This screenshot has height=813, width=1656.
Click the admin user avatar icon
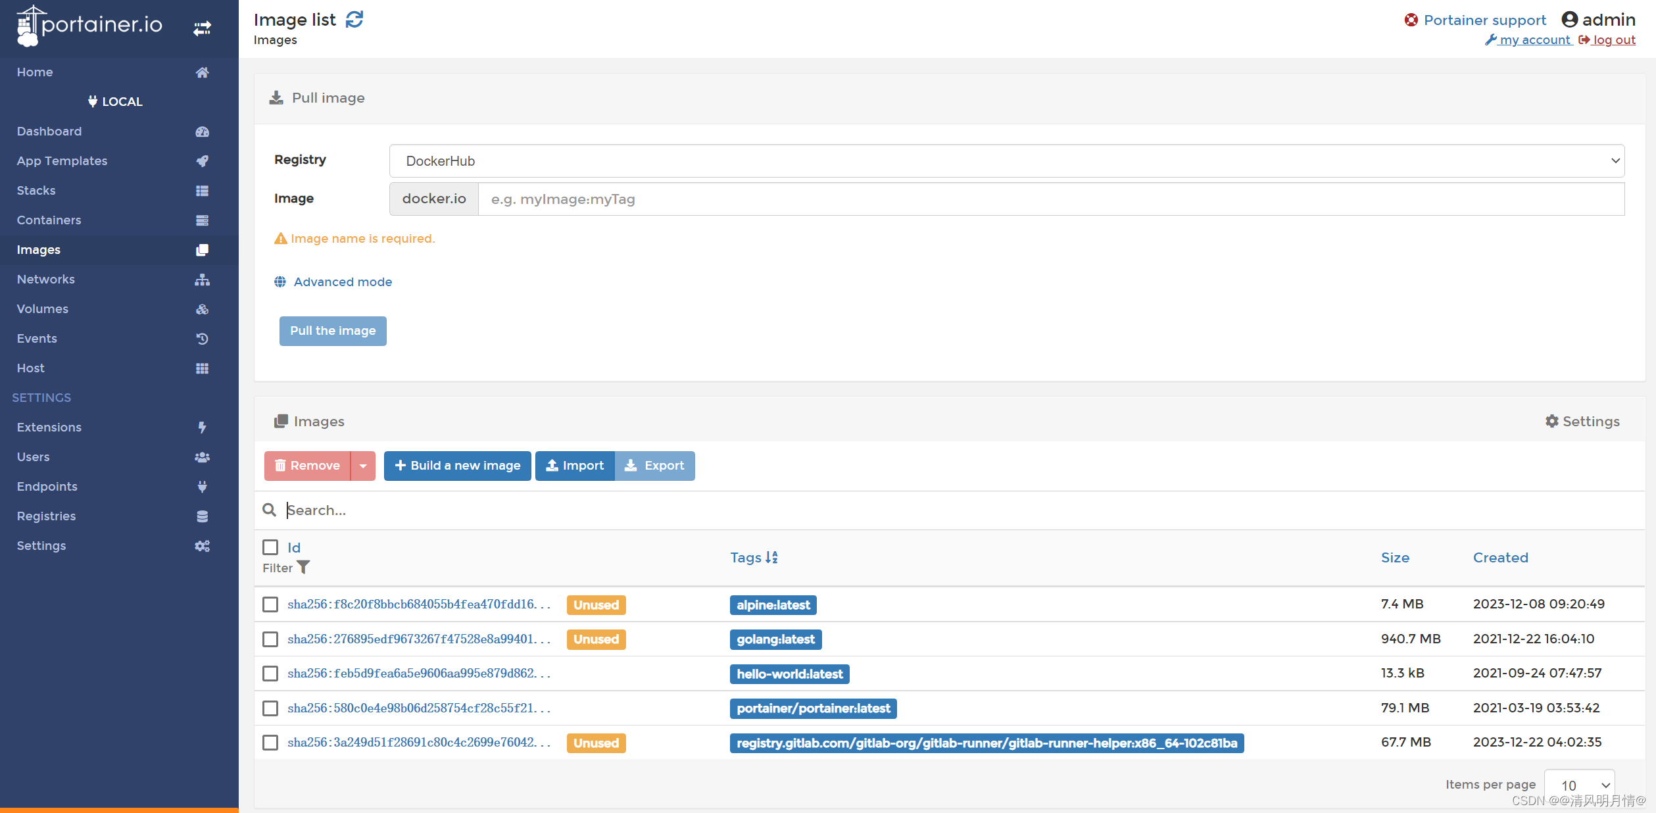point(1569,20)
